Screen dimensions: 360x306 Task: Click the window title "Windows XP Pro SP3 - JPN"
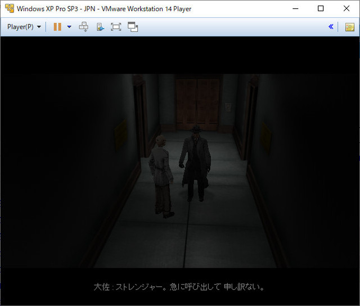click(x=56, y=9)
